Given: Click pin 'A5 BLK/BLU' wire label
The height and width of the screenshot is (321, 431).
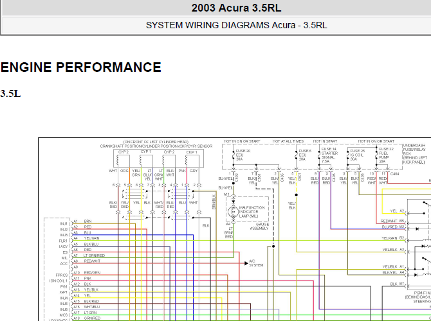Looking at the screenshot, I should (x=86, y=244).
